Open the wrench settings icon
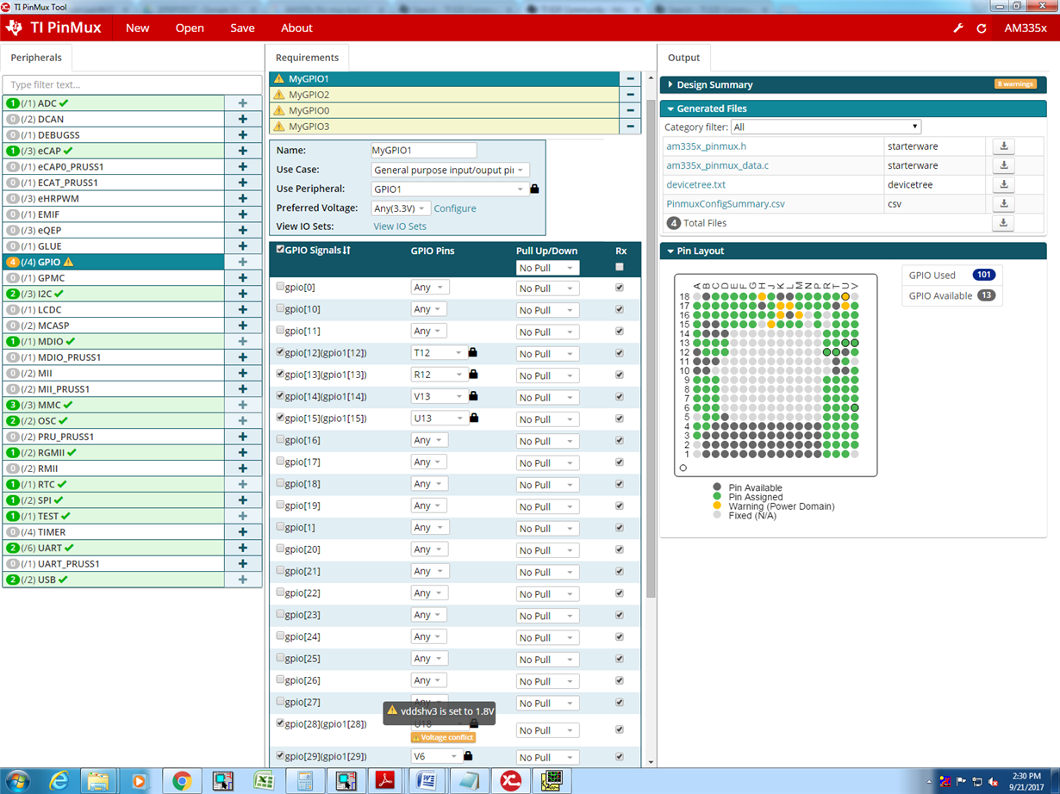Screen dimensions: 1060x794 pyautogui.click(x=958, y=28)
